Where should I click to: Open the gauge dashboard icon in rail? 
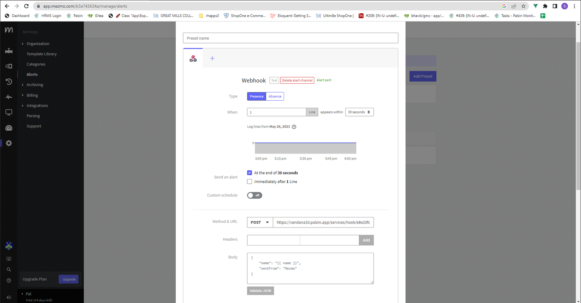(x=9, y=128)
